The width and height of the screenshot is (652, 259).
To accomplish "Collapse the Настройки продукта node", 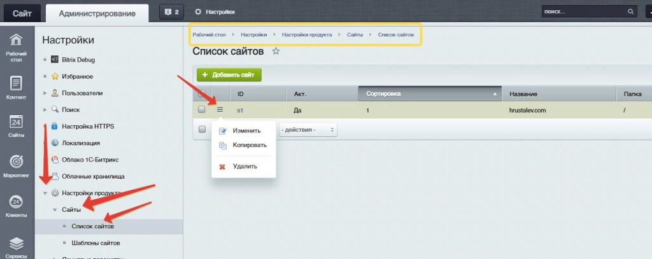I will [x=45, y=193].
